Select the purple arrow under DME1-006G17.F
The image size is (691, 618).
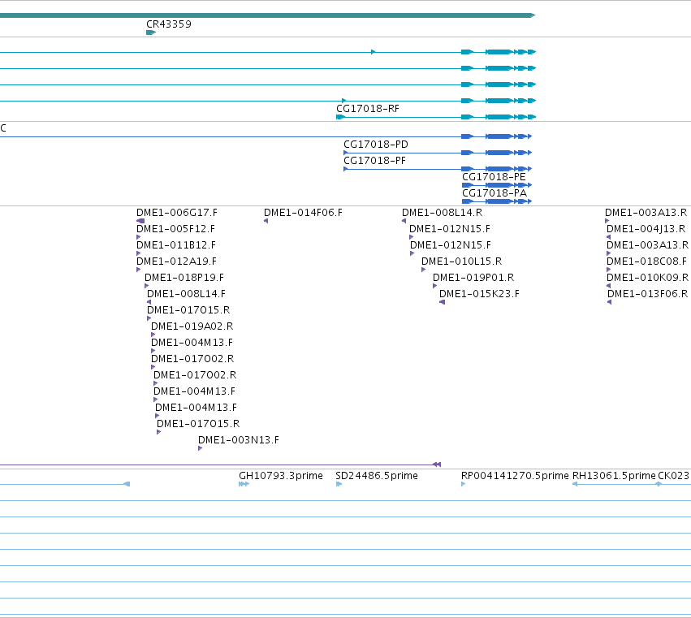pyautogui.click(x=140, y=221)
